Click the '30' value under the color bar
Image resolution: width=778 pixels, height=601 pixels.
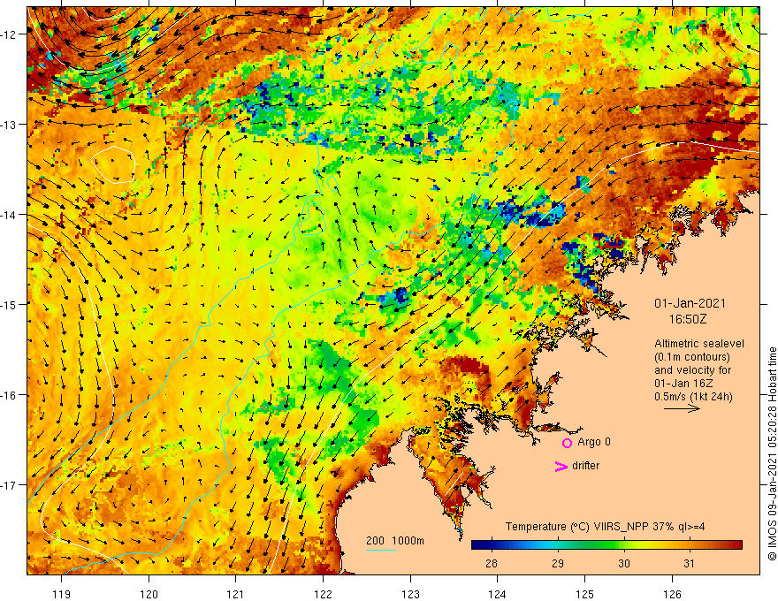pyautogui.click(x=623, y=563)
